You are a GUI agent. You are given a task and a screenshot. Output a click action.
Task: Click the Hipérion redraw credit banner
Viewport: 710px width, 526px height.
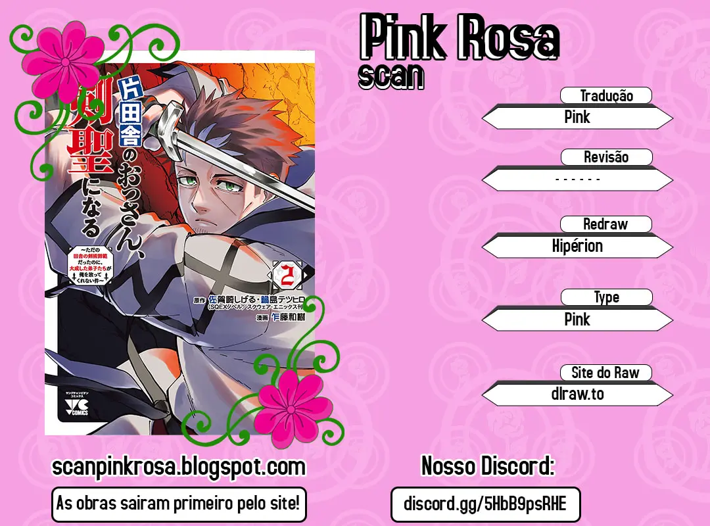pyautogui.click(x=577, y=246)
